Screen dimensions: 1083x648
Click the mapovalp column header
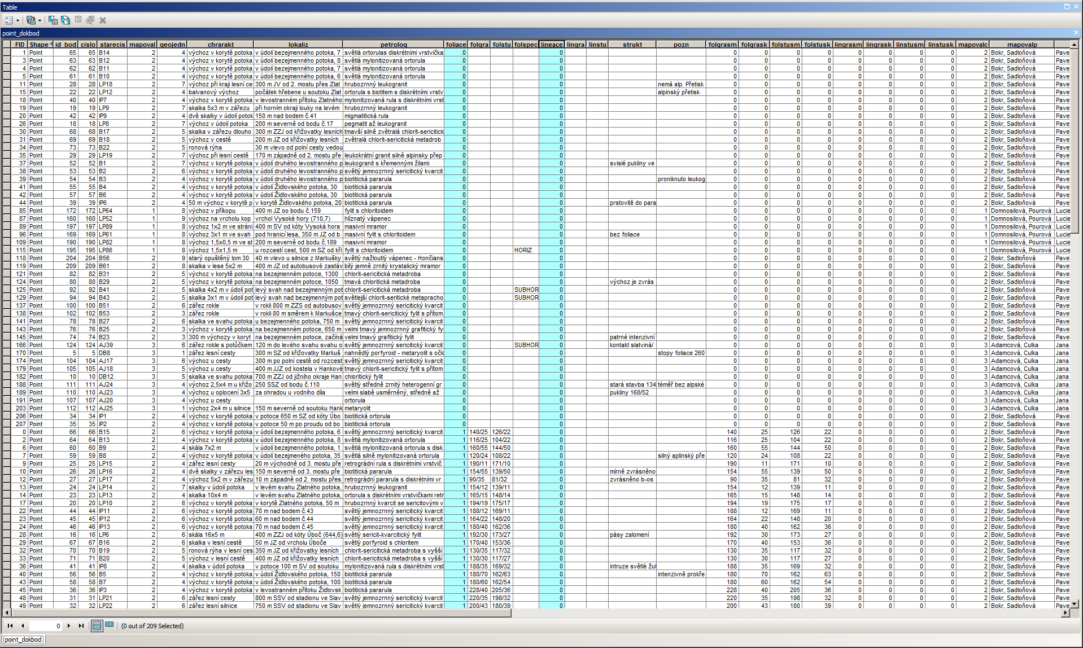(1022, 45)
